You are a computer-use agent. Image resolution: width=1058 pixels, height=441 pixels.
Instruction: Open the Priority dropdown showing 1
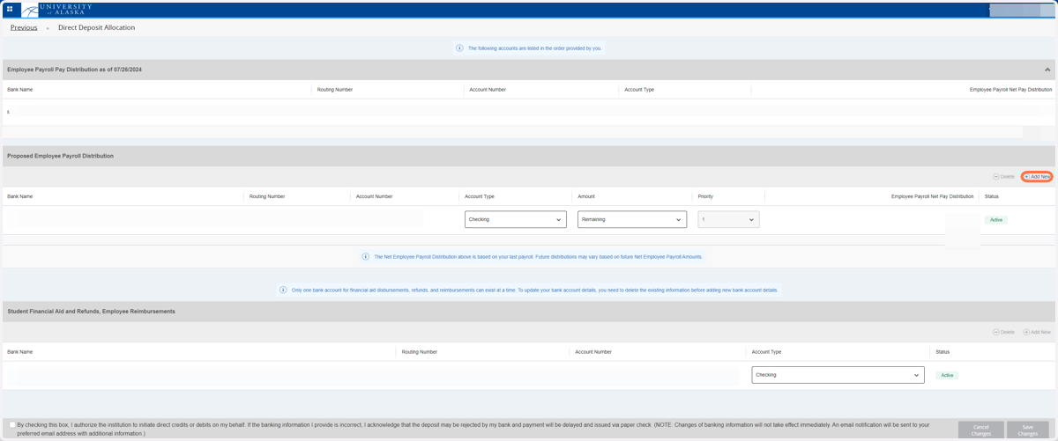tap(728, 219)
